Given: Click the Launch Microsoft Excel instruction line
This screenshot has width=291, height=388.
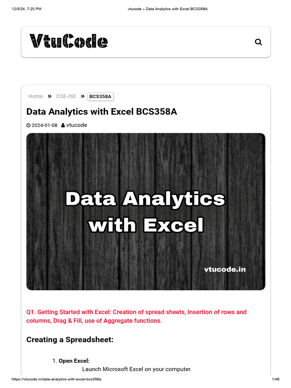Looking at the screenshot, I should point(137,369).
